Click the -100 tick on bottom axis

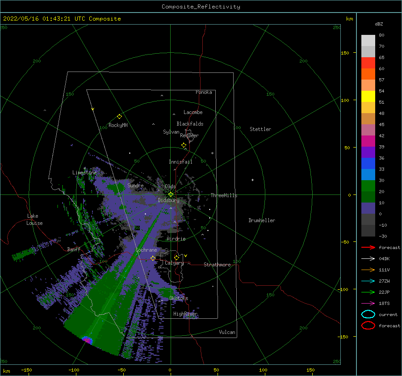click(74, 370)
